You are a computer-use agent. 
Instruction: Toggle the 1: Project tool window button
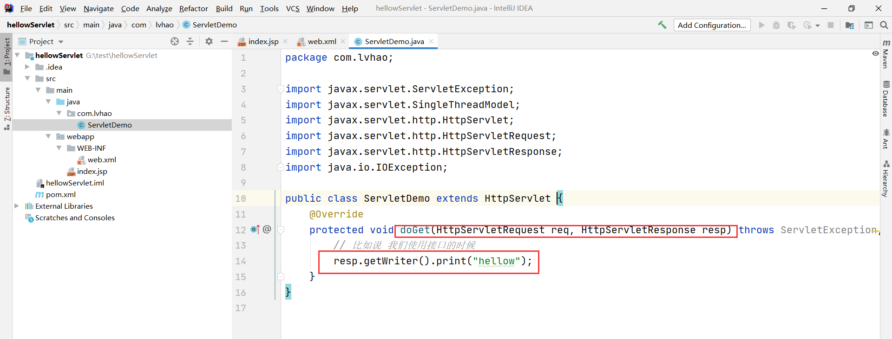pyautogui.click(x=7, y=56)
